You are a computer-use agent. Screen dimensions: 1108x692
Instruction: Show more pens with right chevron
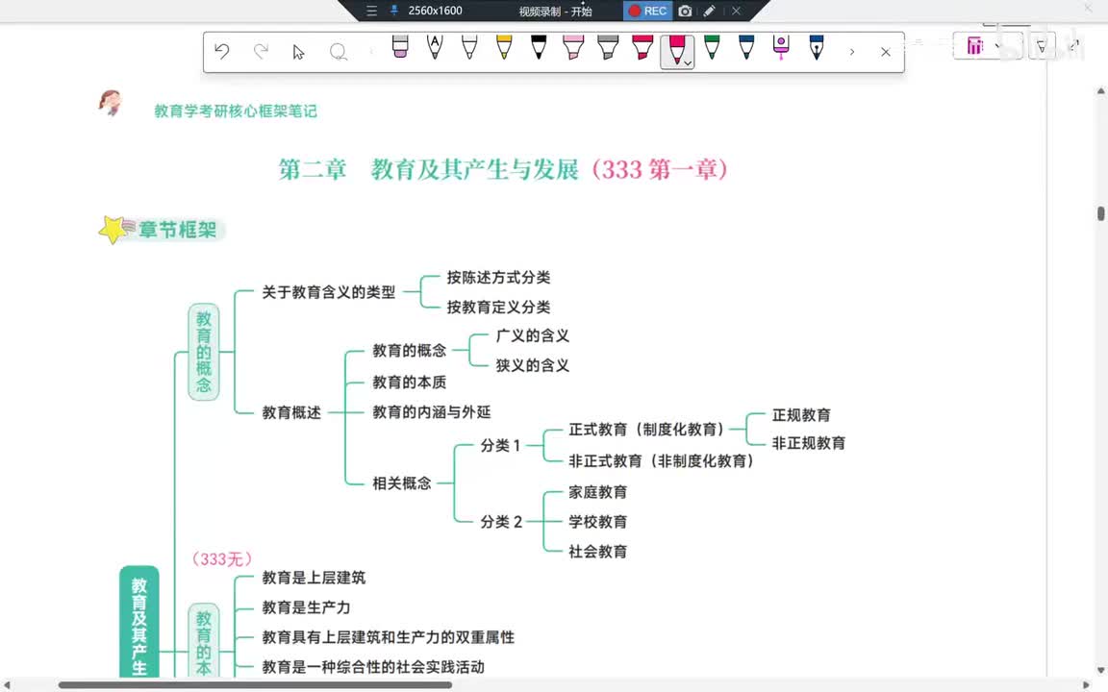coord(852,52)
